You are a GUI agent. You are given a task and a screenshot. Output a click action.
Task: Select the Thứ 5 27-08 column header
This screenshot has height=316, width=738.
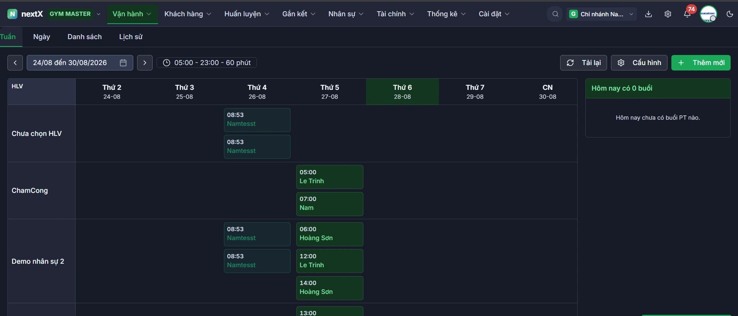coord(330,92)
